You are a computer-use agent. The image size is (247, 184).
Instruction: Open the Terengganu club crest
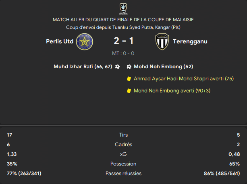click(162, 42)
